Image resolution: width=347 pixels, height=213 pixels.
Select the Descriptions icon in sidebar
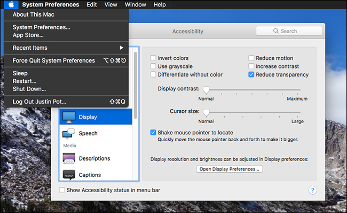click(69, 158)
